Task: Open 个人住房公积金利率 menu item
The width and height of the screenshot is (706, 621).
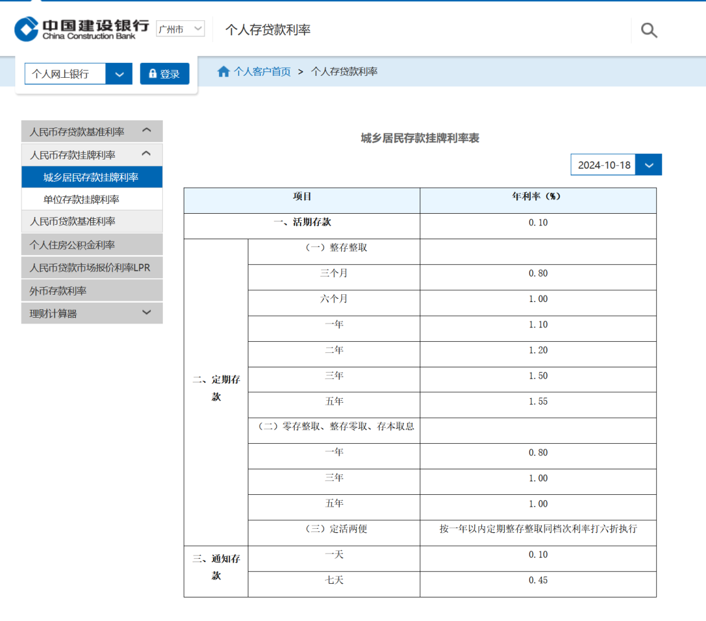Action: coord(72,245)
